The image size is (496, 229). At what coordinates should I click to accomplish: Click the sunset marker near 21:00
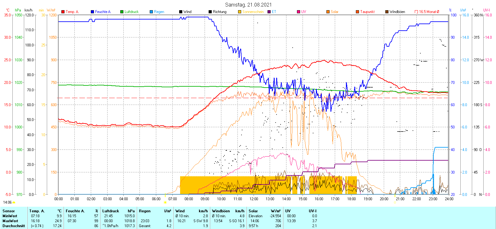pos(395,202)
